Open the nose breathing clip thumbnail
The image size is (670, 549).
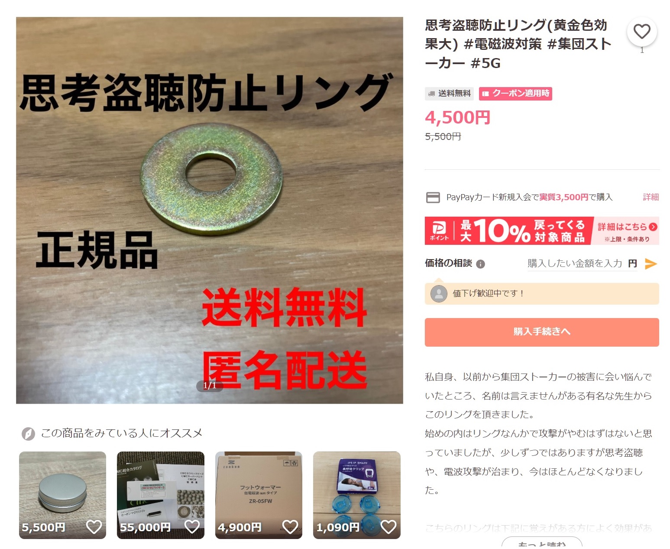[357, 495]
